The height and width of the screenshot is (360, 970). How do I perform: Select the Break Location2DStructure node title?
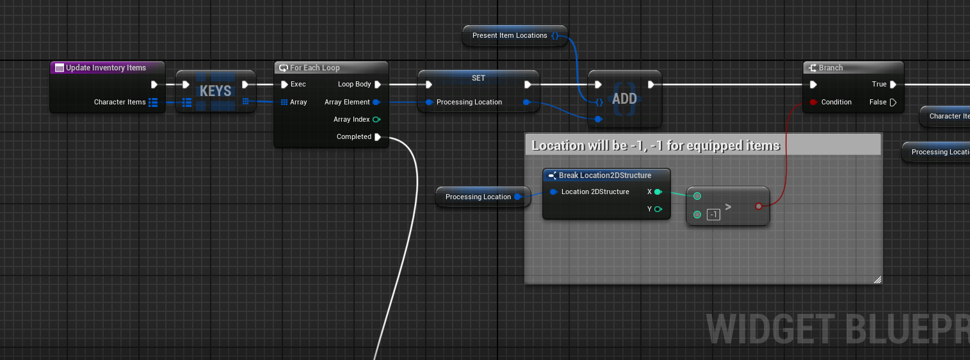[605, 176]
